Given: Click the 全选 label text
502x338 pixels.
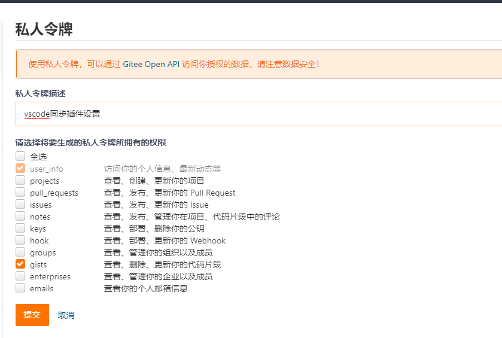Looking at the screenshot, I should 38,157.
